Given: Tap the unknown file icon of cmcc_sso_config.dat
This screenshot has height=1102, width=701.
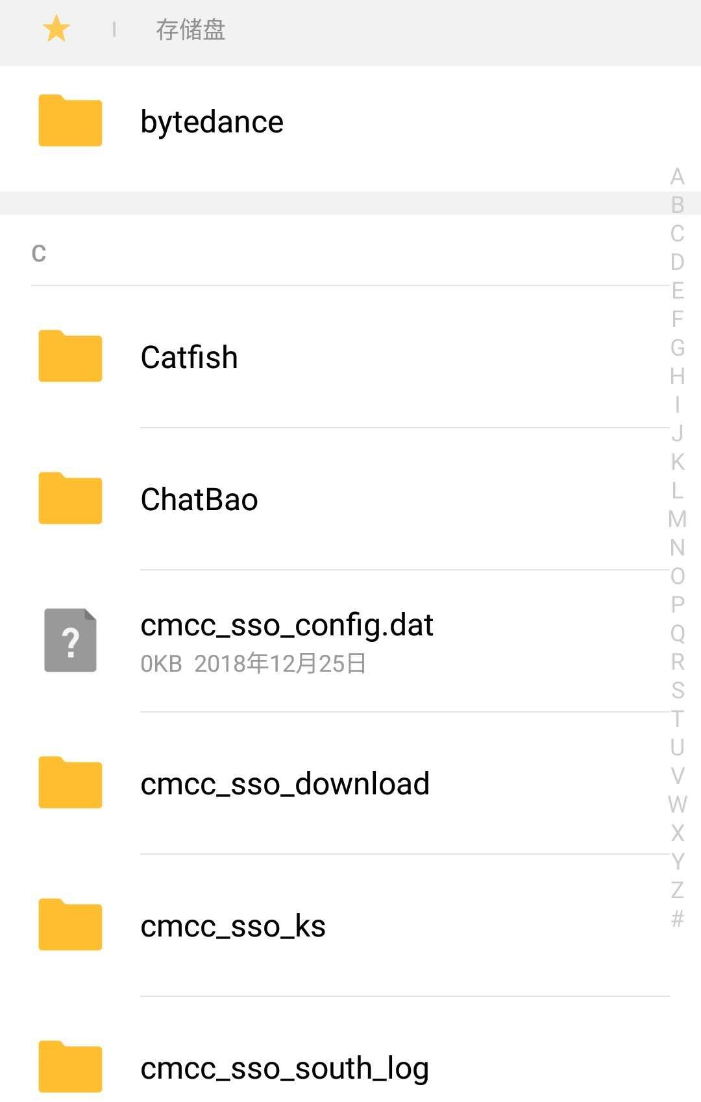Looking at the screenshot, I should [x=70, y=640].
